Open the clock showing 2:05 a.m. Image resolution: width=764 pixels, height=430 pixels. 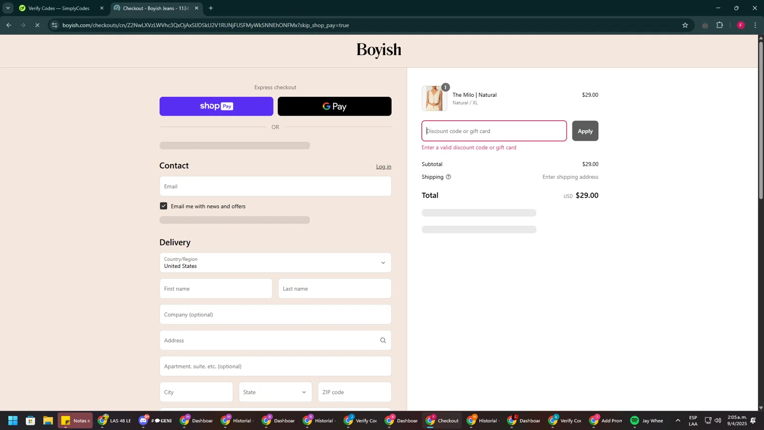point(736,421)
